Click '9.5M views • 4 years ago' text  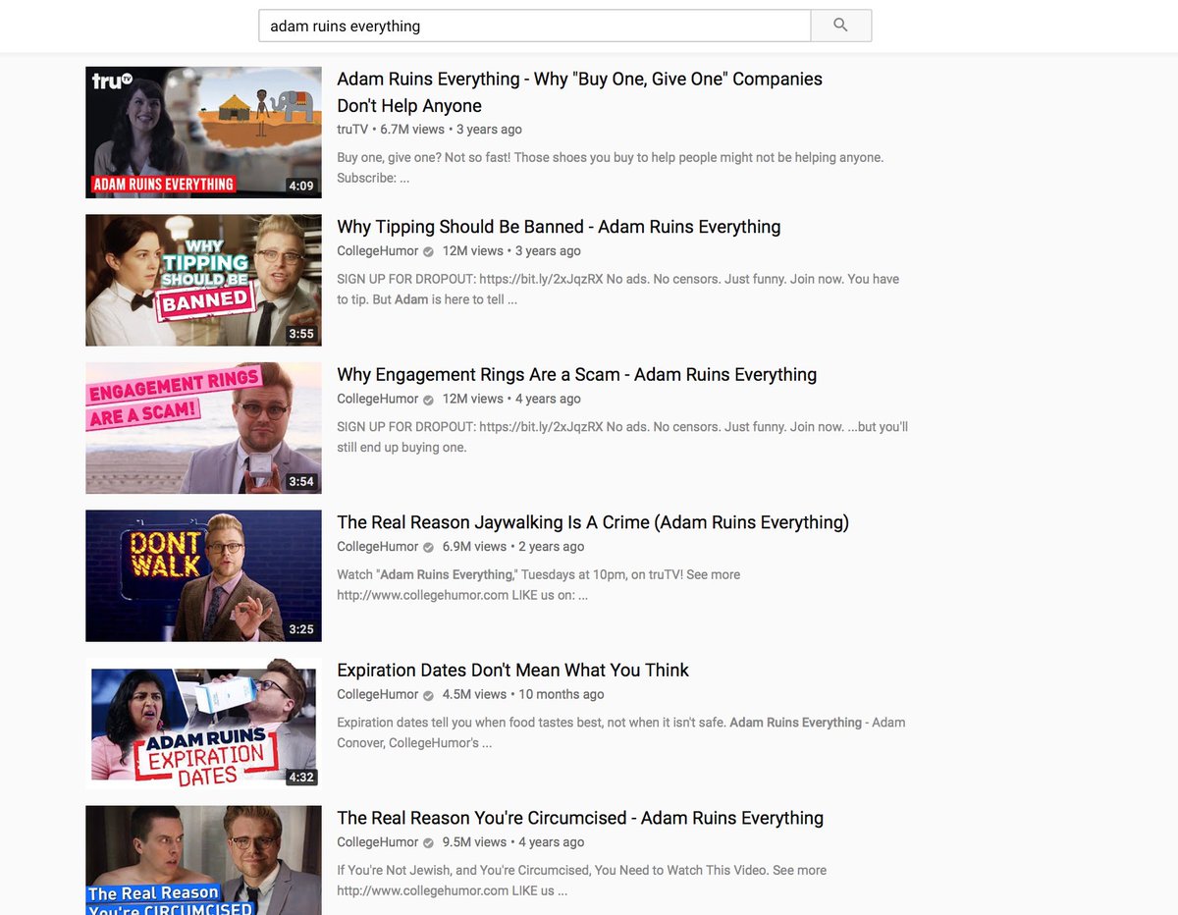pos(513,842)
